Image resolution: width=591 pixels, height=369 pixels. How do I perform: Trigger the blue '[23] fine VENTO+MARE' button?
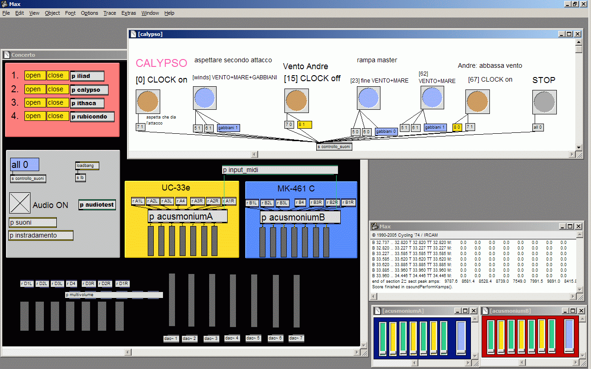pyautogui.click(x=368, y=98)
